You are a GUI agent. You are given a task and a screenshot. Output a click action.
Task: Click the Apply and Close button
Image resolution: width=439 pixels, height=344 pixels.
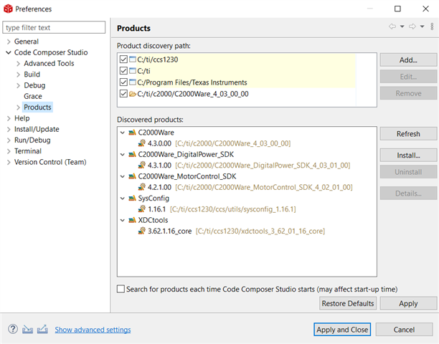tap(341, 330)
